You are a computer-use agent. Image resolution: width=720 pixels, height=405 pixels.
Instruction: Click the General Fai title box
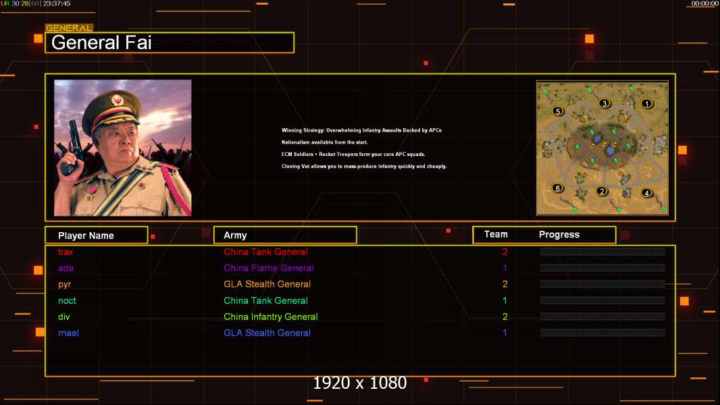coord(170,43)
